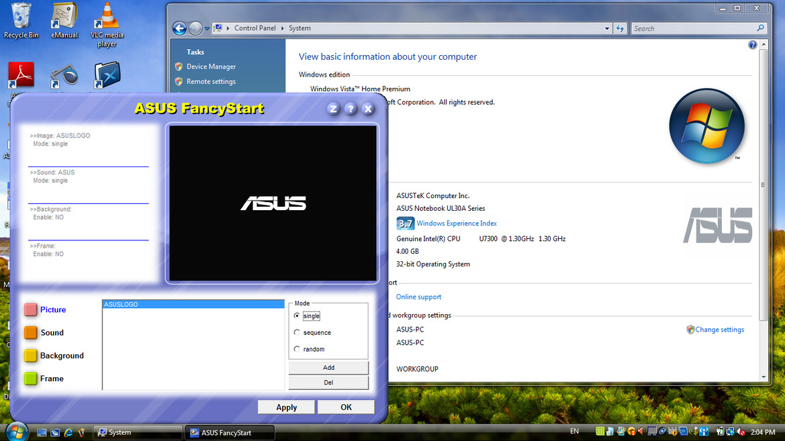
Task: Select ASUSLOGO in picture list
Action: (193, 304)
